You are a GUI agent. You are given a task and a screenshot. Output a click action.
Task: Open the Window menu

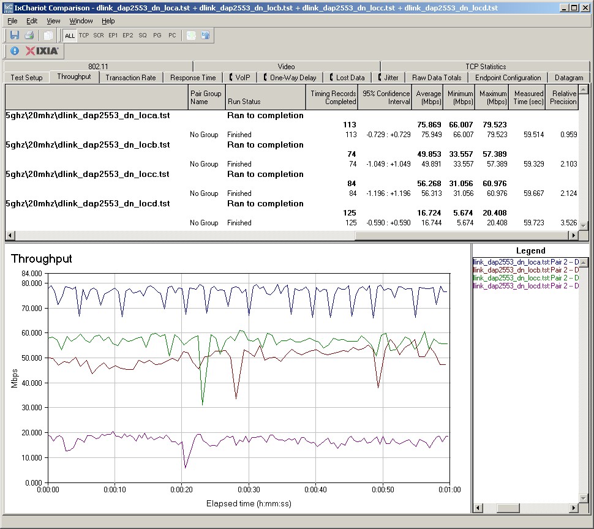[x=81, y=21]
